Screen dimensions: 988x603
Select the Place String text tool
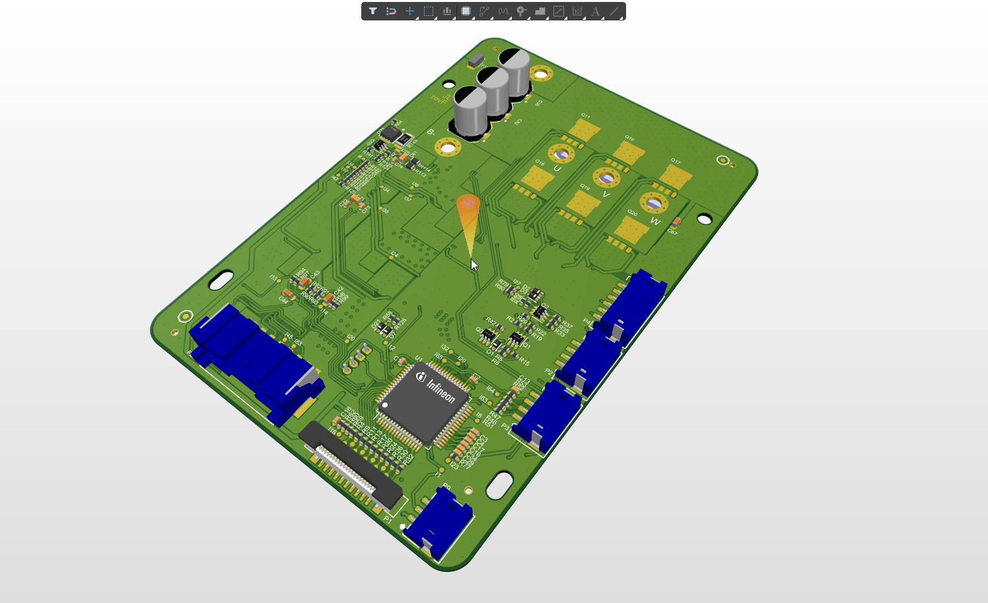click(x=596, y=11)
